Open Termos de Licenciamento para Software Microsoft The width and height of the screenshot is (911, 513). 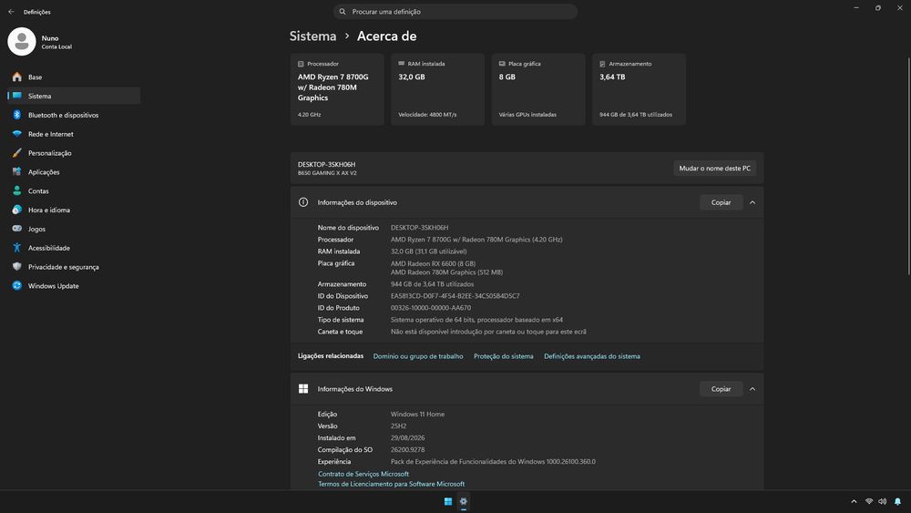[391, 484]
